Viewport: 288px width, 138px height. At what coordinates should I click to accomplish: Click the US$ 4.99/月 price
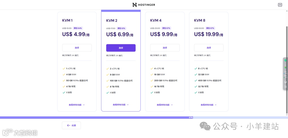click(76, 34)
